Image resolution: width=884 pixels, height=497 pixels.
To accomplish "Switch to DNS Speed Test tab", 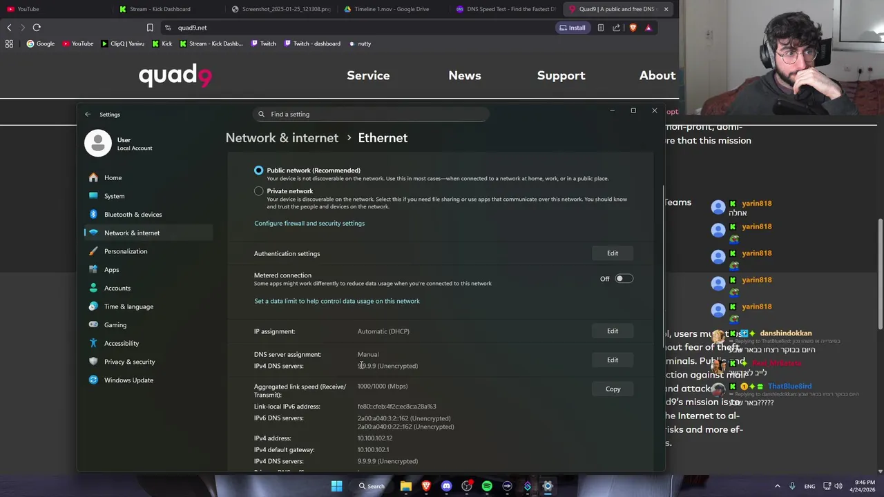I will pyautogui.click(x=506, y=9).
